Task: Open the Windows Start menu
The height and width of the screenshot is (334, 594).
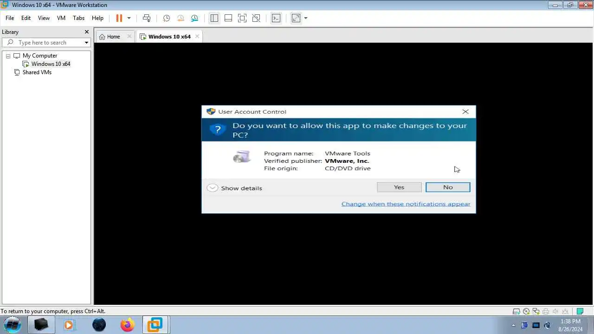Action: (13, 325)
